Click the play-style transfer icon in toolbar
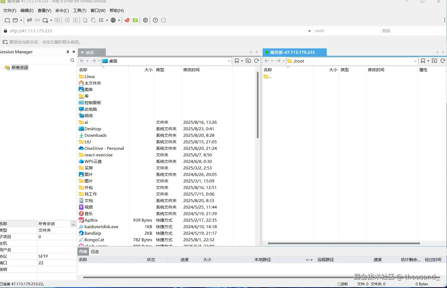The width and height of the screenshot is (447, 288). point(57,20)
